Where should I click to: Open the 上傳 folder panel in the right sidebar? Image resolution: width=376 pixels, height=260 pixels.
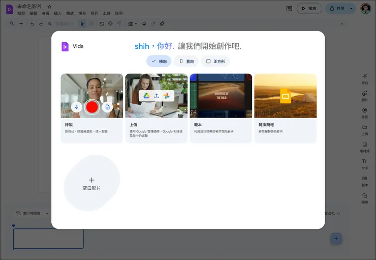click(x=365, y=130)
